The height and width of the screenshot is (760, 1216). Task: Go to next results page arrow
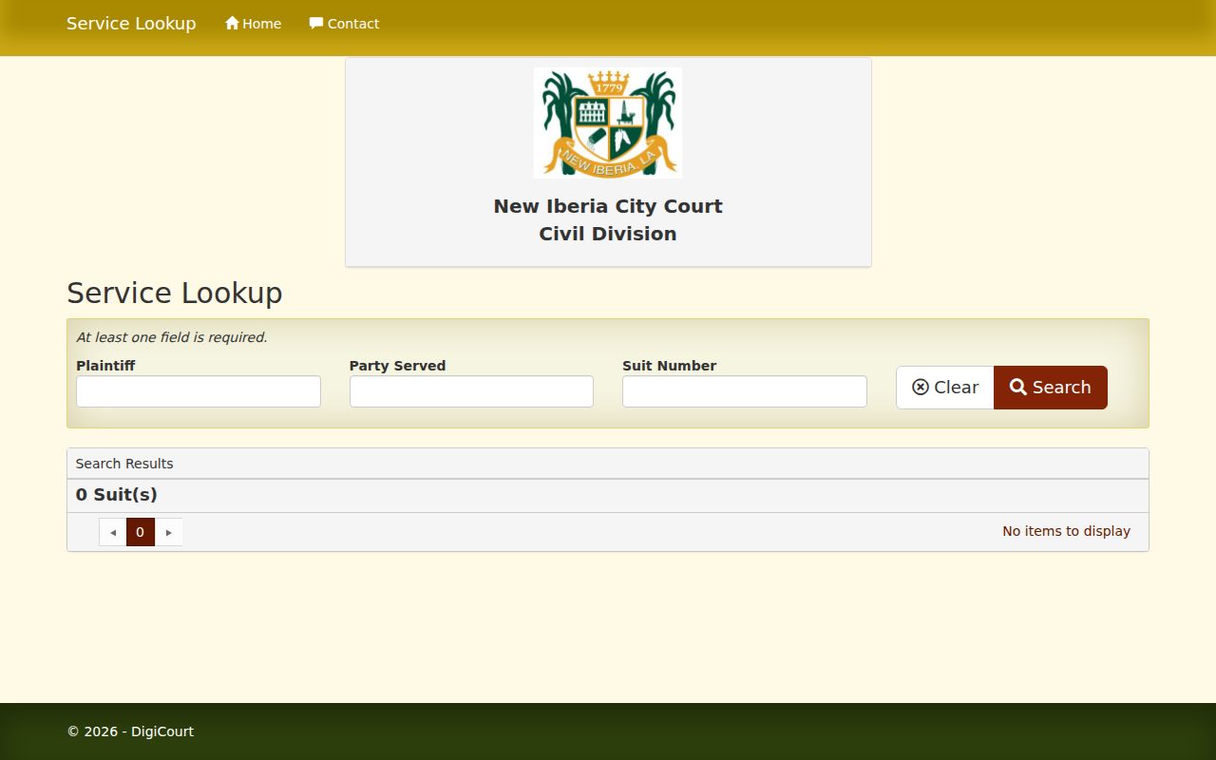point(168,532)
